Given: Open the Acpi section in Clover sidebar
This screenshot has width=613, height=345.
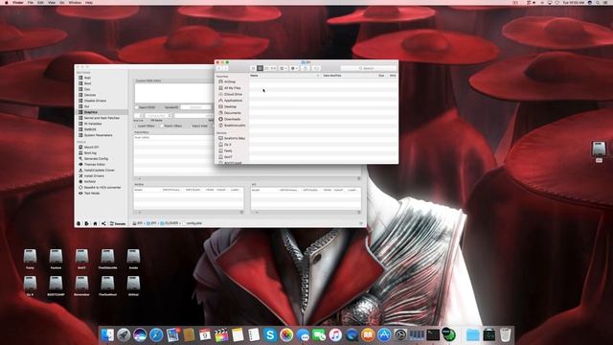Looking at the screenshot, I should pos(87,78).
